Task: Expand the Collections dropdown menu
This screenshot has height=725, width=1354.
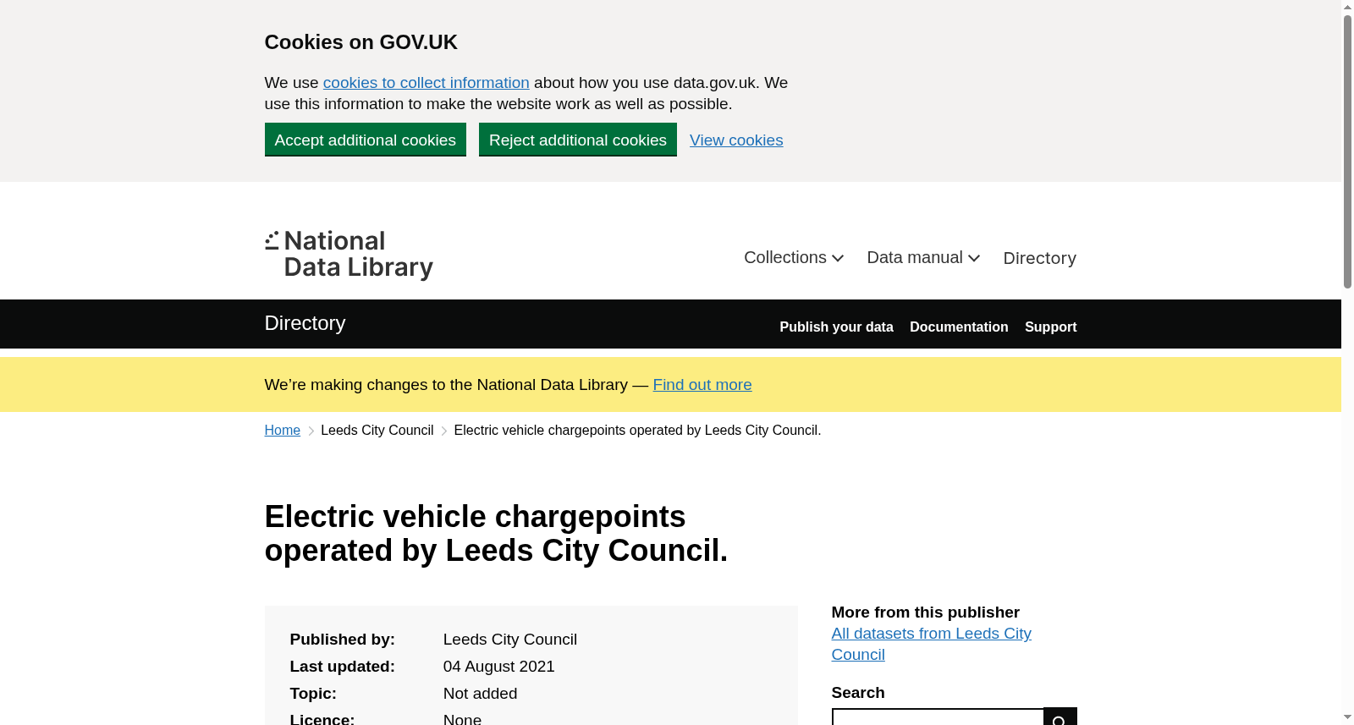Action: [794, 258]
